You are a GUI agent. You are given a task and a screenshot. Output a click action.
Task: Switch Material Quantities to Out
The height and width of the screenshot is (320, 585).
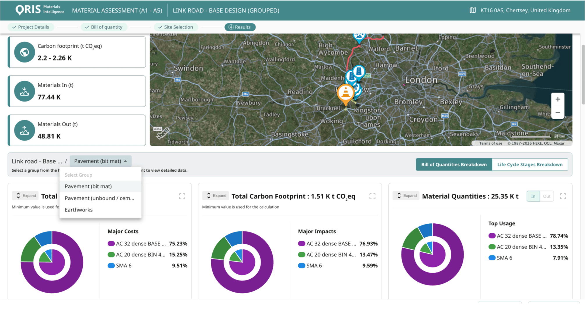click(547, 196)
